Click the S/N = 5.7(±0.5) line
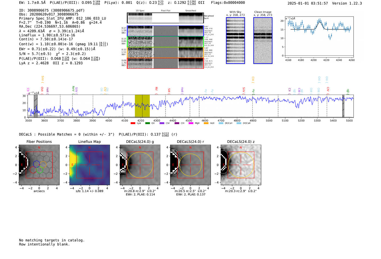This screenshot has width=381, height=259. coord(53,54)
